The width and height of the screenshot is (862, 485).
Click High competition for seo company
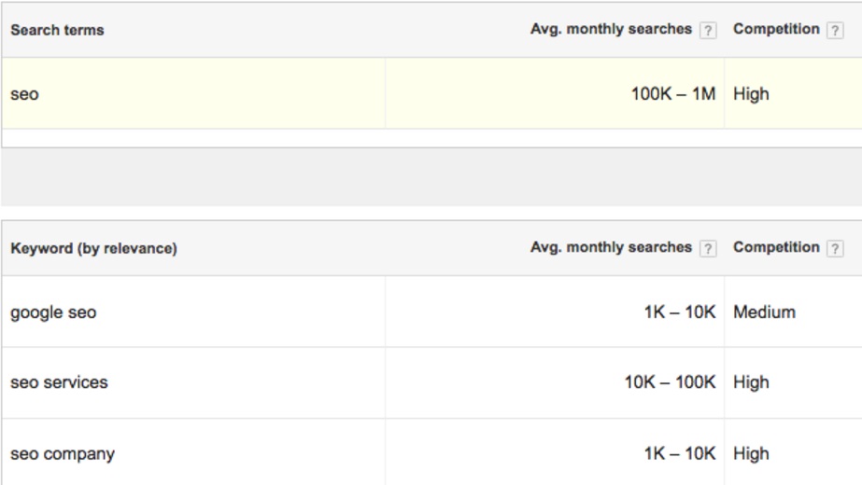pyautogui.click(x=751, y=453)
